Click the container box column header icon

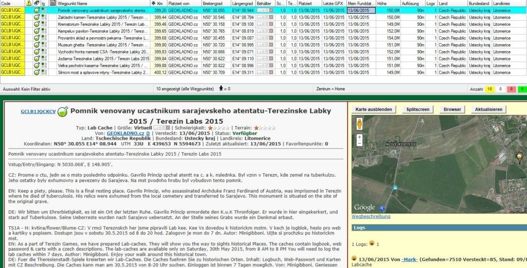pyautogui.click(x=37, y=3)
